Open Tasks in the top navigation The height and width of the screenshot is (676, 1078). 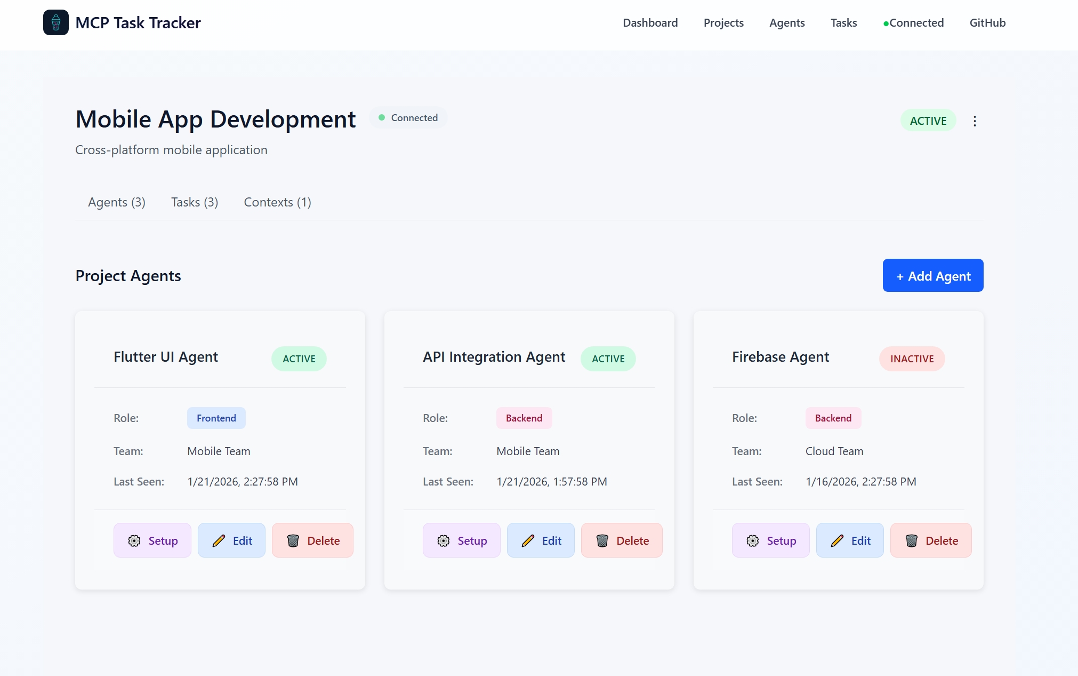(x=843, y=23)
